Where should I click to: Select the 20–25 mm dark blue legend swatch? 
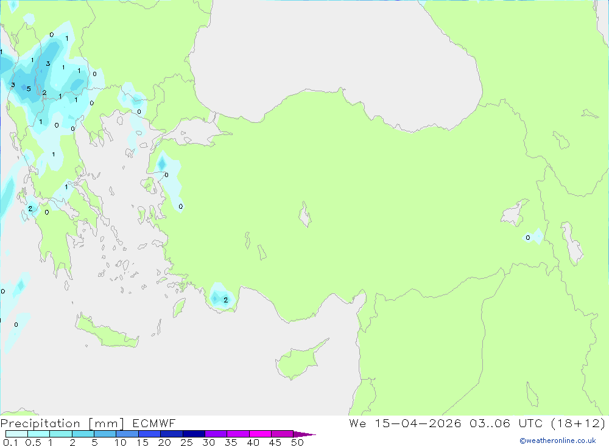pyautogui.click(x=171, y=434)
